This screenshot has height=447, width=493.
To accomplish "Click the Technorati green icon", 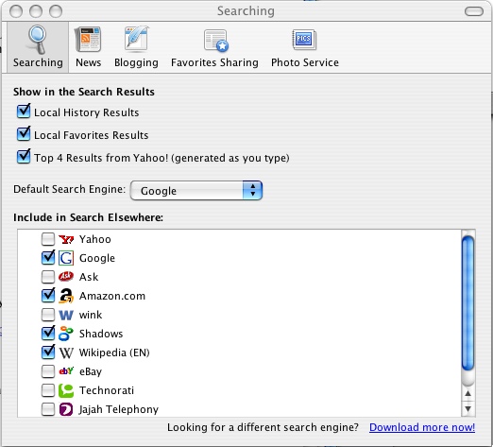I will pos(66,390).
